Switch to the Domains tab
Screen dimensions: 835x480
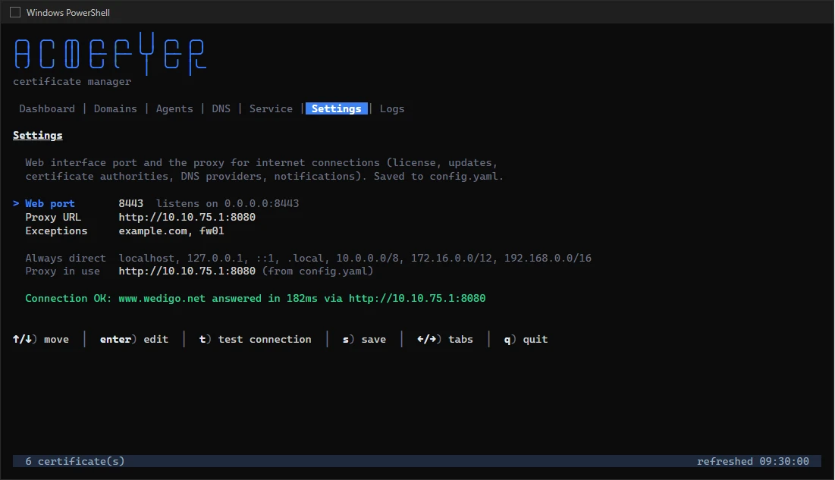115,108
